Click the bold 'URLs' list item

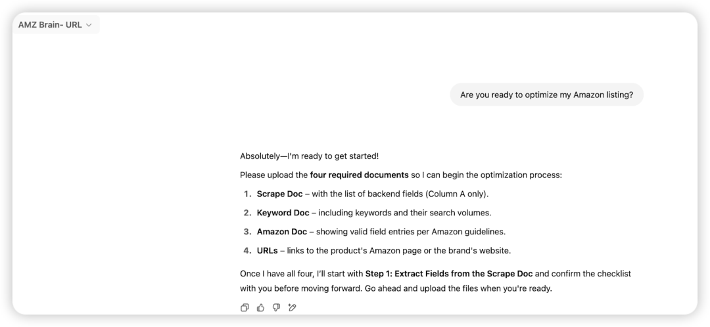point(267,250)
